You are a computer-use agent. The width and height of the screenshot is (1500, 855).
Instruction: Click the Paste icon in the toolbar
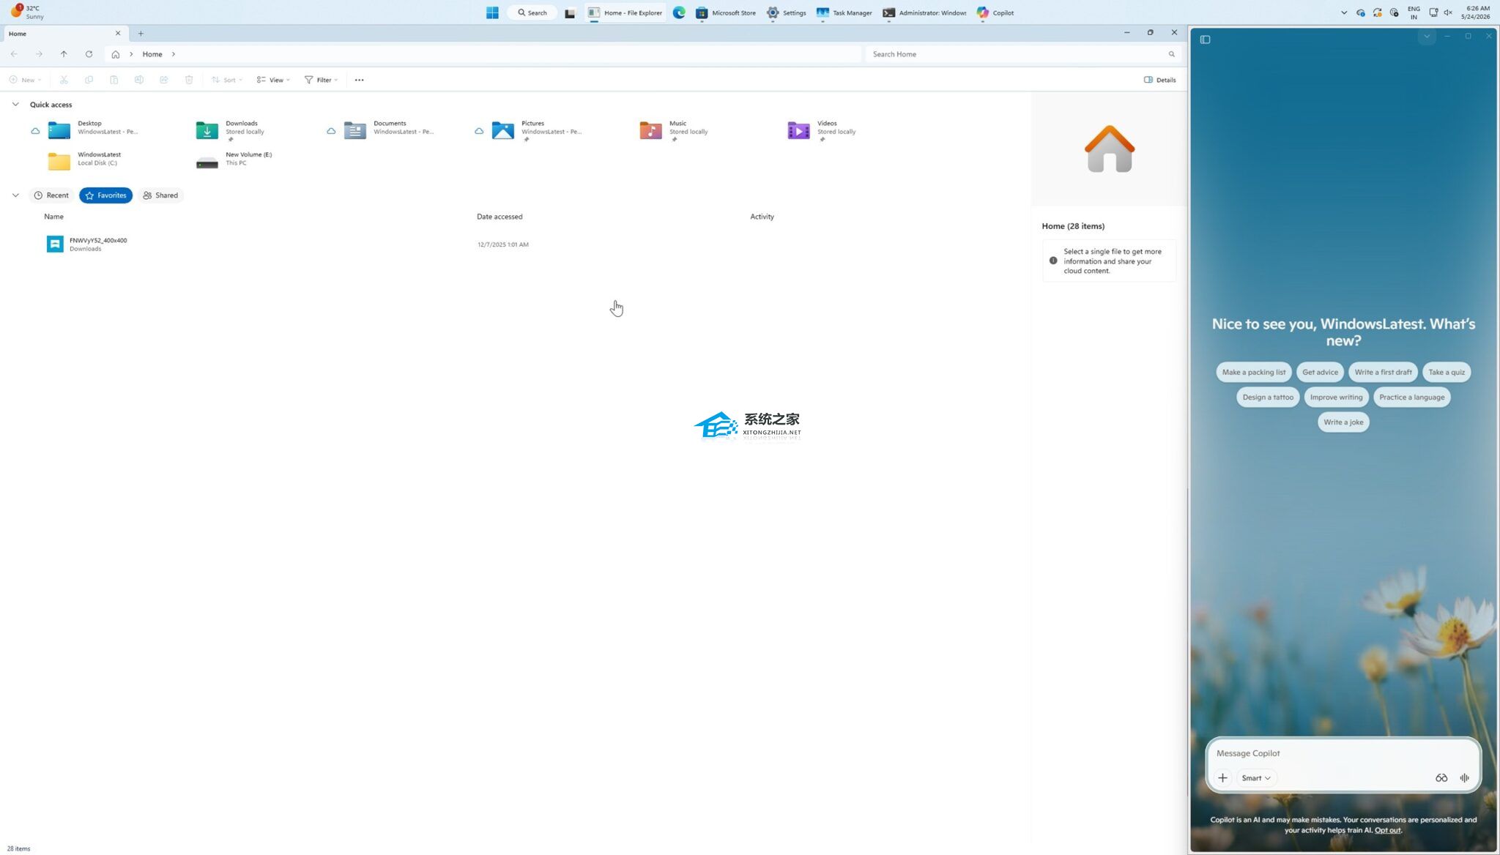pos(114,80)
